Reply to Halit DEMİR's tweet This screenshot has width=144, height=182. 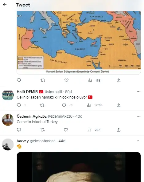[x=21, y=105]
